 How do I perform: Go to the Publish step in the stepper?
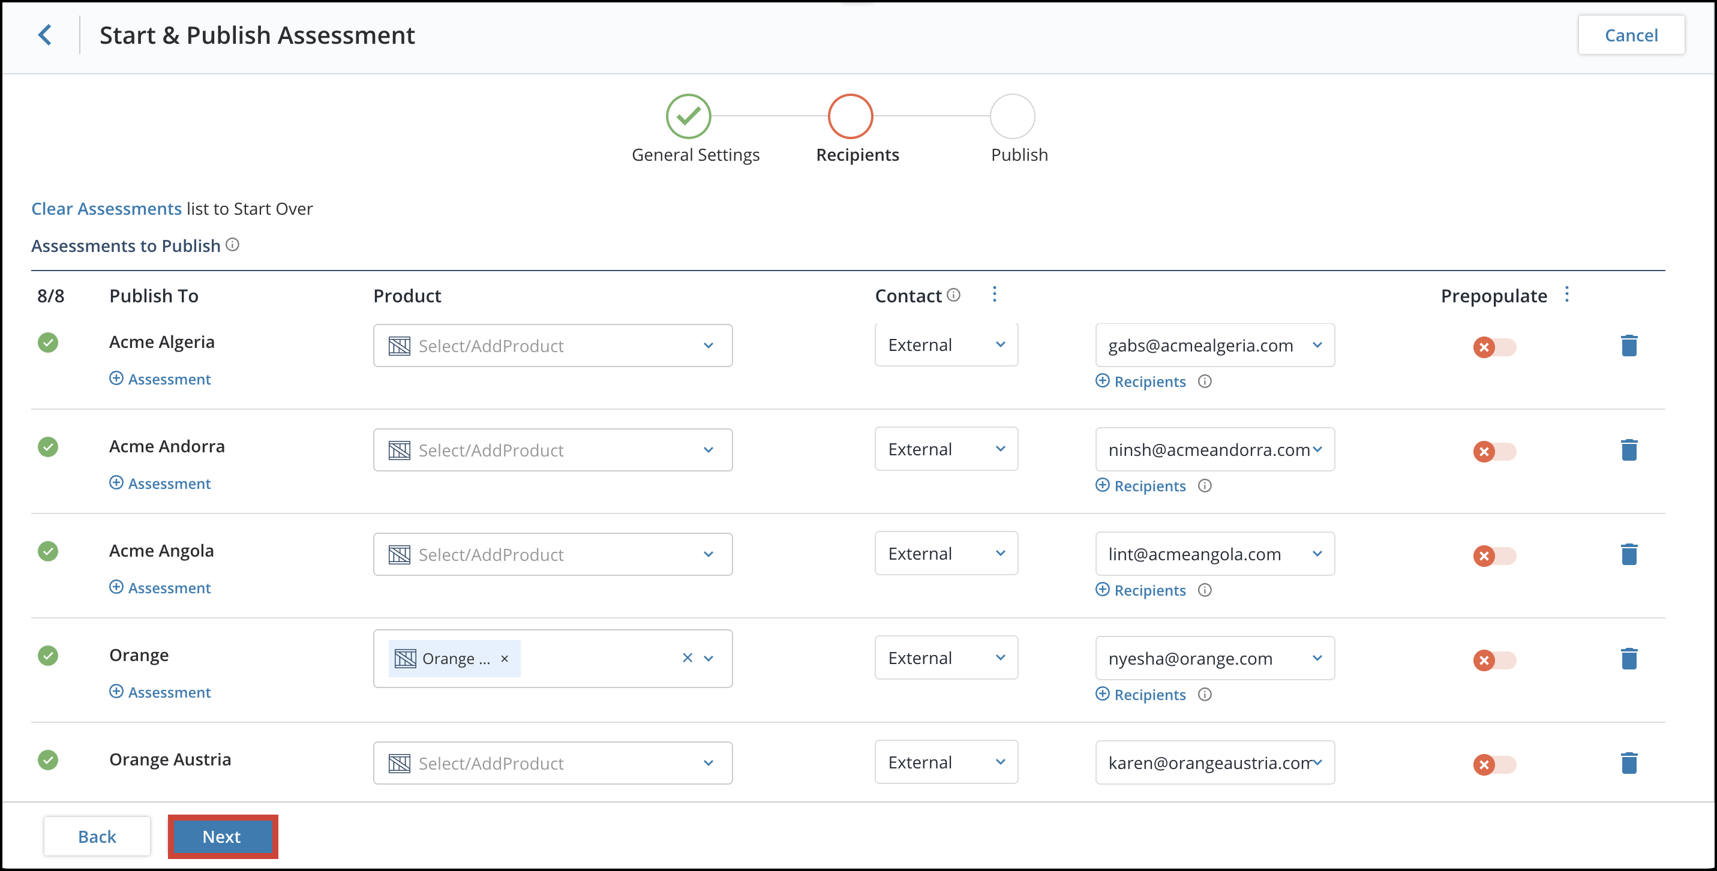(1013, 116)
